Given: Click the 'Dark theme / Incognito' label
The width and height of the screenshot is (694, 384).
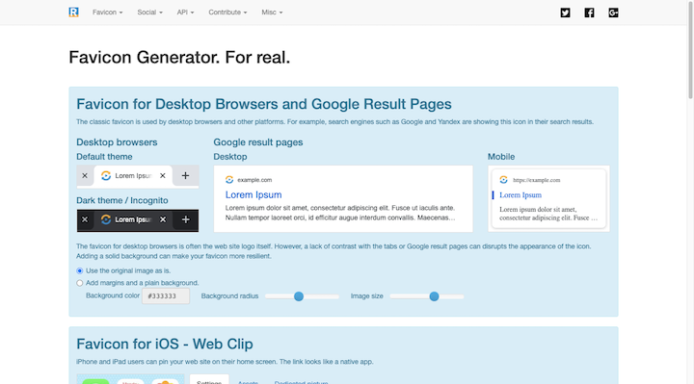Looking at the screenshot, I should point(122,200).
